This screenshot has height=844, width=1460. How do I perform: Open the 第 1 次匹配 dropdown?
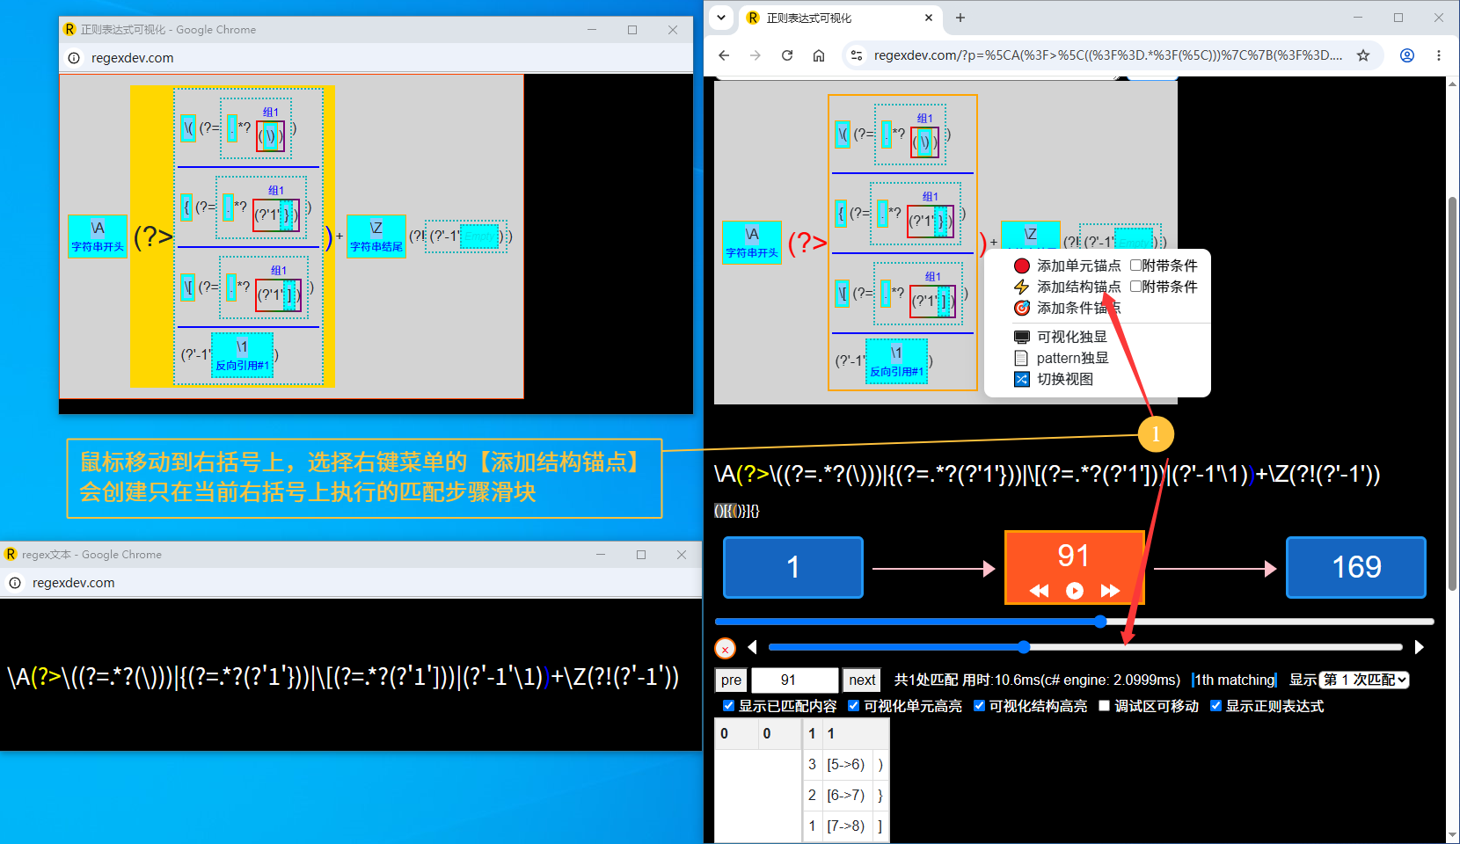[1364, 680]
